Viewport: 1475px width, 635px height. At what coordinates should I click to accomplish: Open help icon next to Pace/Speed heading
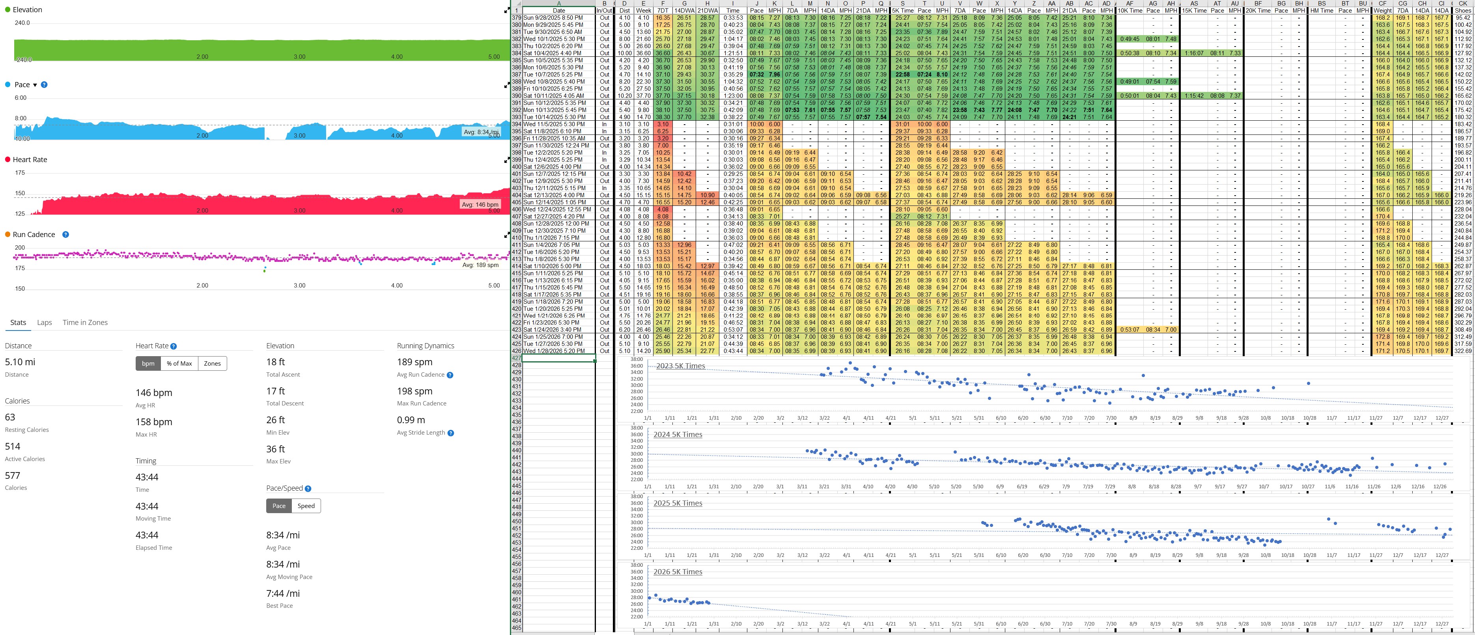tap(308, 488)
